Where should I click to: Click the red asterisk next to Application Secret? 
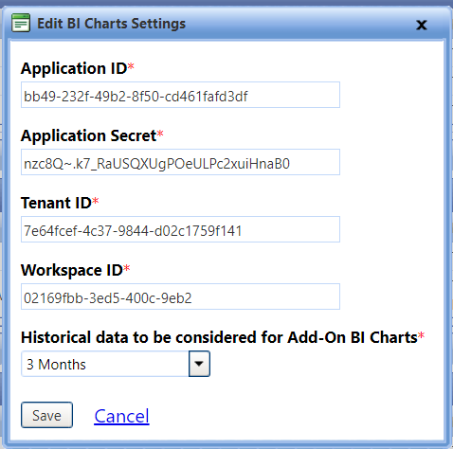pos(160,134)
